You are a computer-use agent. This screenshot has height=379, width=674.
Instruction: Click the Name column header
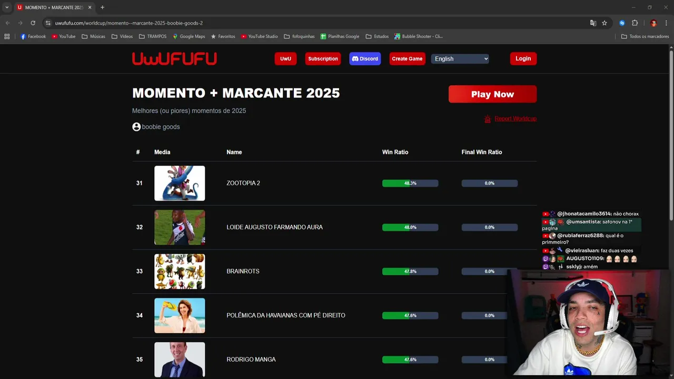234,152
